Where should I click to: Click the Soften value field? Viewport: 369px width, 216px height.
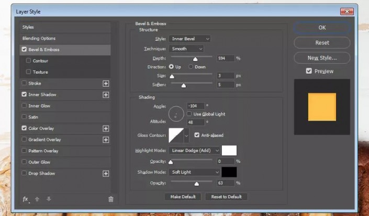(x=226, y=85)
